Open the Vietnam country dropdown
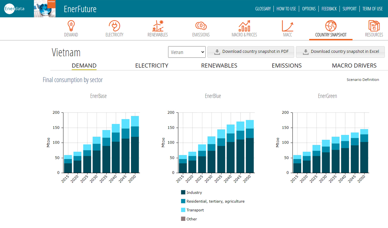Viewport: 388px width, 228px height. 187,52
